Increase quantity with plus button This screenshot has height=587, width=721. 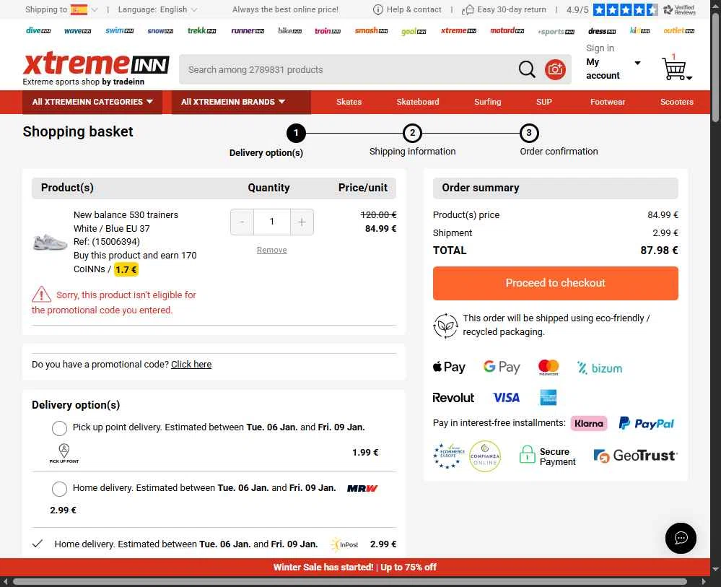[x=302, y=222]
